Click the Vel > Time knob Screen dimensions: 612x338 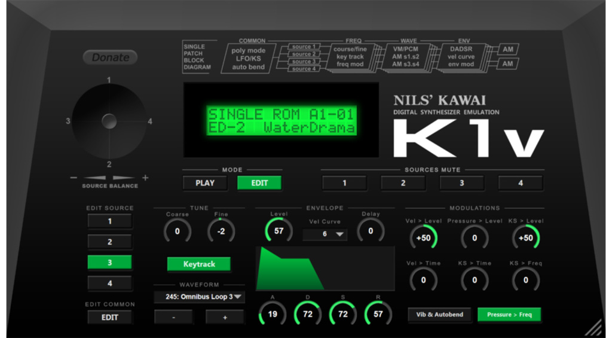424,280
